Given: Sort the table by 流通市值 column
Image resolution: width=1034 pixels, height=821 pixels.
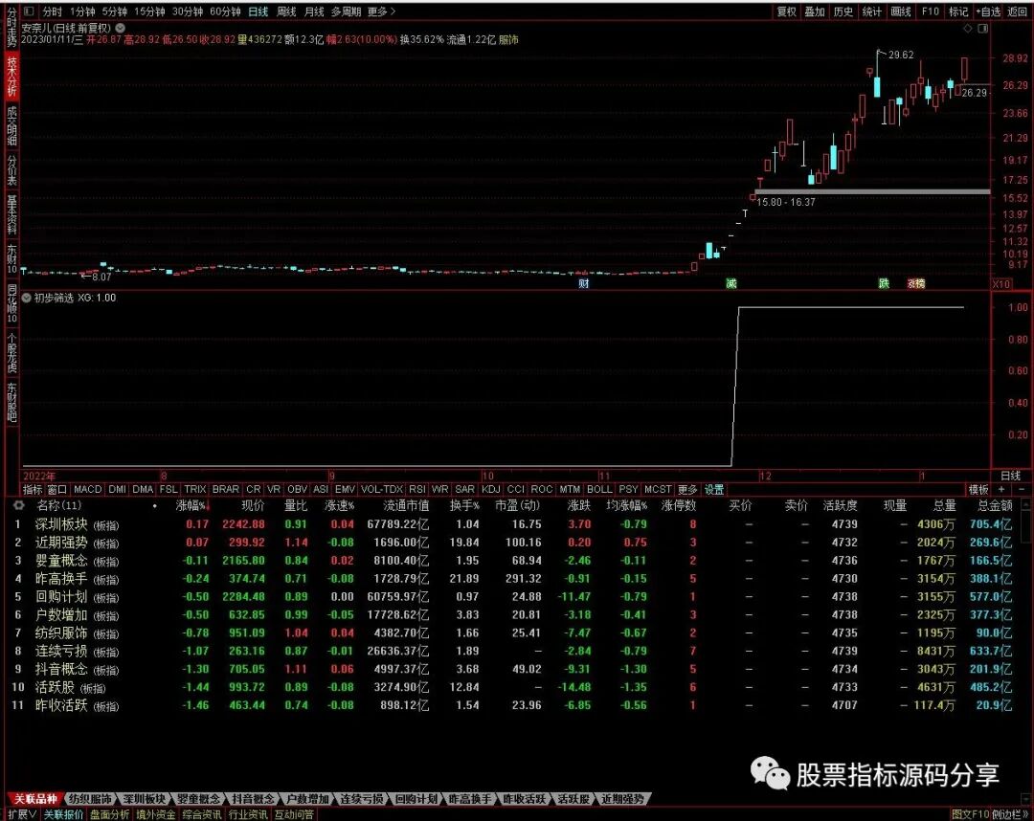Looking at the screenshot, I should point(406,505).
